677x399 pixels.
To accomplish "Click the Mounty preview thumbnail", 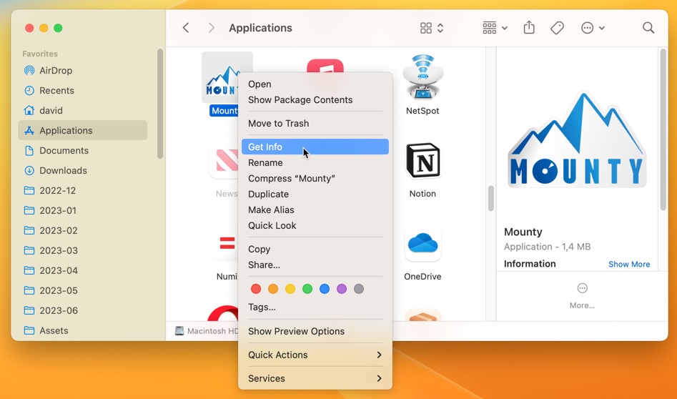I will (x=577, y=140).
